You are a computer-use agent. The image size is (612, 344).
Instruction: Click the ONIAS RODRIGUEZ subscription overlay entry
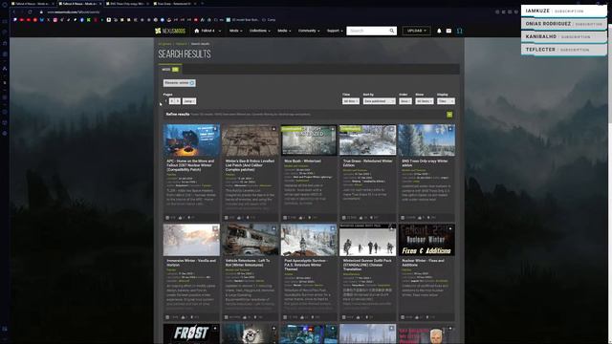click(x=564, y=24)
